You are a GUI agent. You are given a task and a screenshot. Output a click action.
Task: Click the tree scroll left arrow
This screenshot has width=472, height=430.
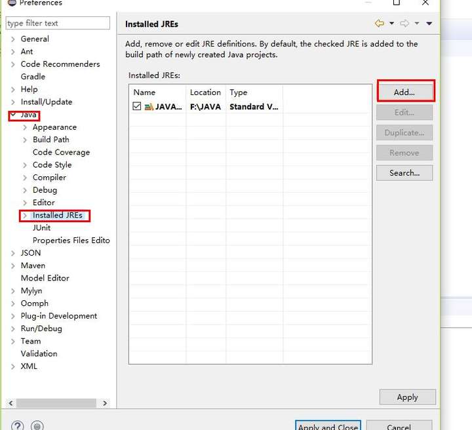point(11,403)
